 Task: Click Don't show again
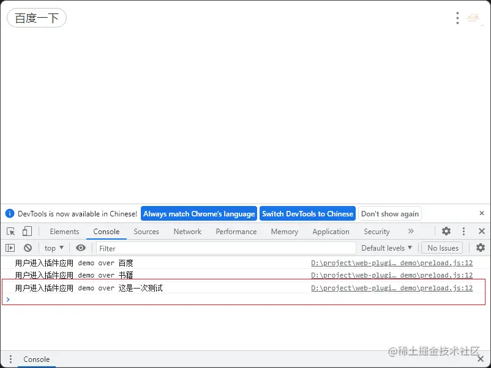389,213
